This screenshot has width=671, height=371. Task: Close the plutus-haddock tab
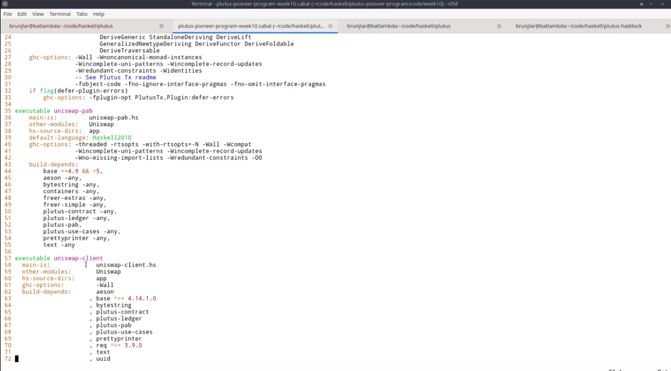click(x=668, y=26)
